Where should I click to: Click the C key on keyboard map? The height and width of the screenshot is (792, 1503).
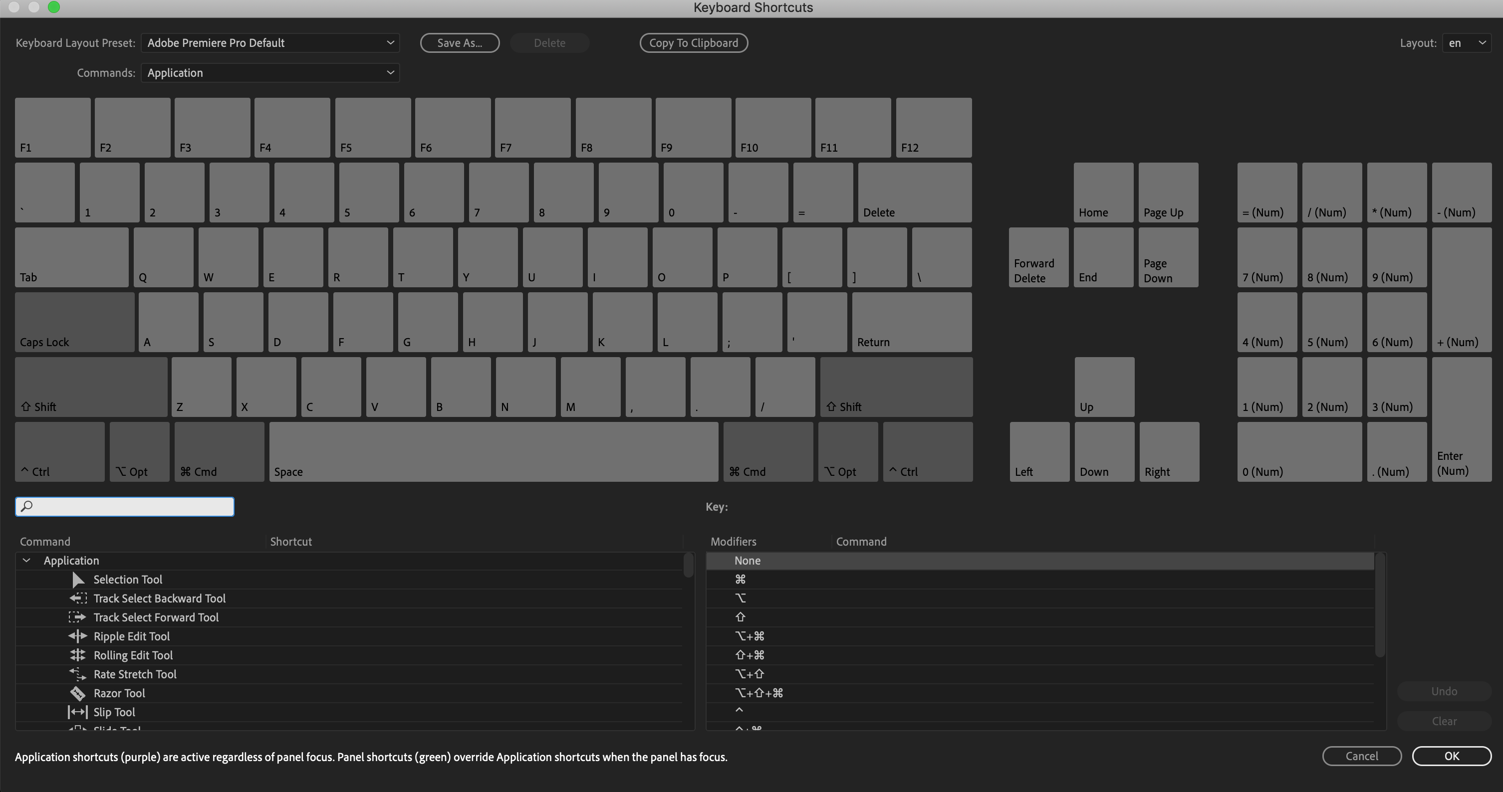331,387
